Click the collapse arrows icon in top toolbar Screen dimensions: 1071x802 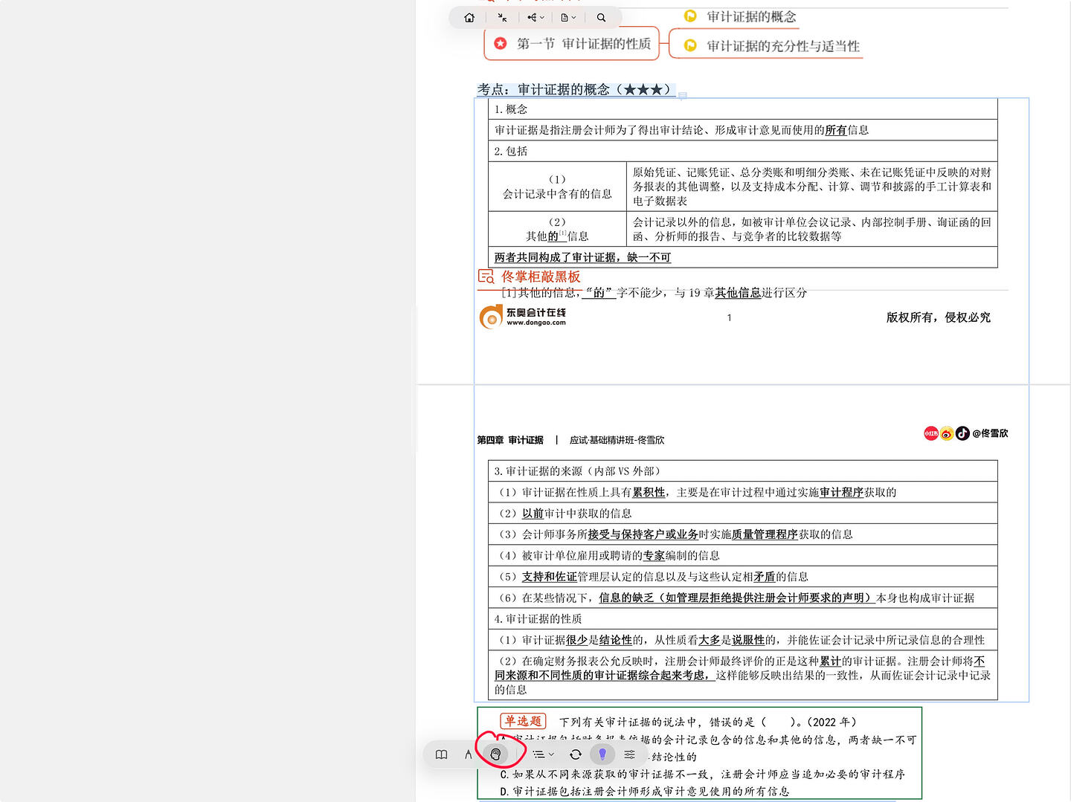(503, 18)
